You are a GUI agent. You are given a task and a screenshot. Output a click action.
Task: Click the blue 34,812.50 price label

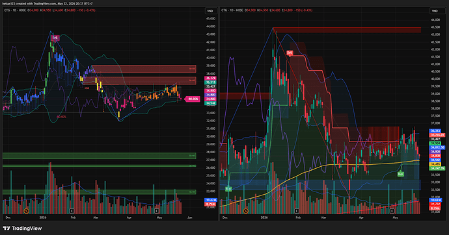click(x=437, y=147)
